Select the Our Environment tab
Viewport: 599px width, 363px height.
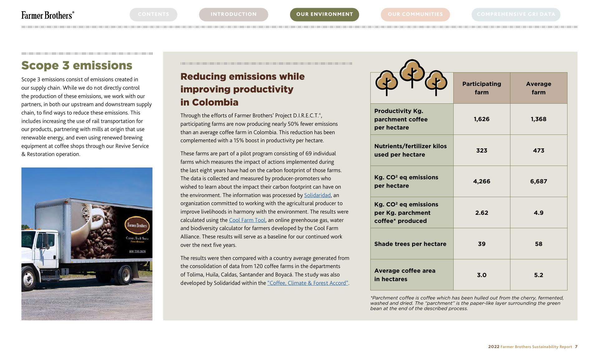pos(324,14)
